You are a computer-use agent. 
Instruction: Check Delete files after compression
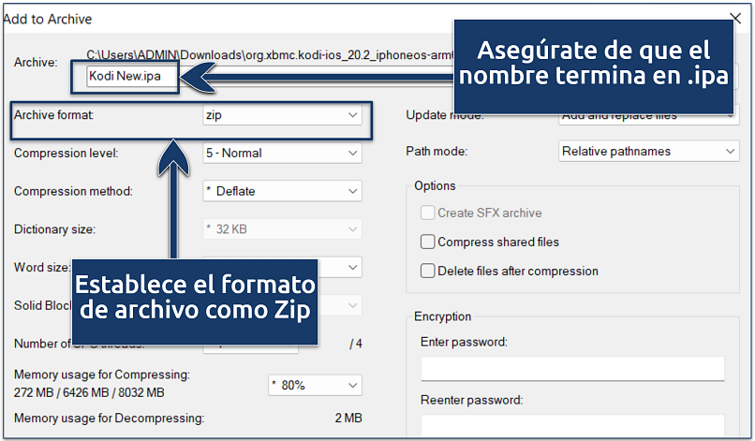(428, 271)
